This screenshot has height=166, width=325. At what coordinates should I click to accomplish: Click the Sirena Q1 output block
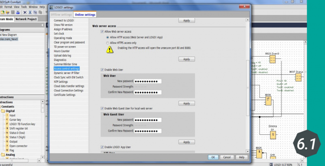pos(273,134)
